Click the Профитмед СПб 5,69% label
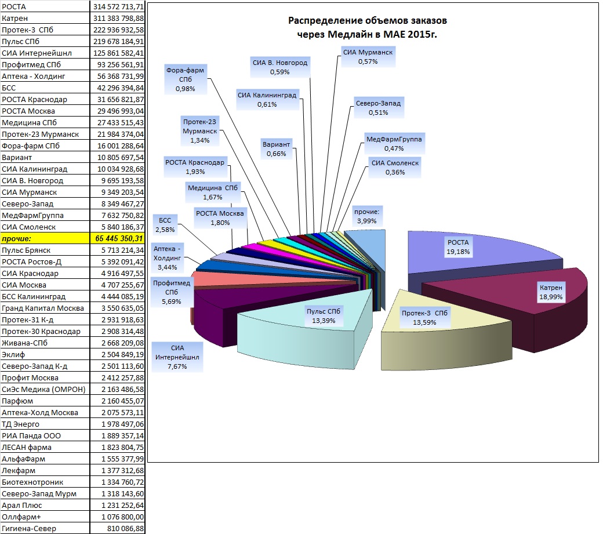Image resolution: width=603 pixels, height=534 pixels. tap(172, 292)
